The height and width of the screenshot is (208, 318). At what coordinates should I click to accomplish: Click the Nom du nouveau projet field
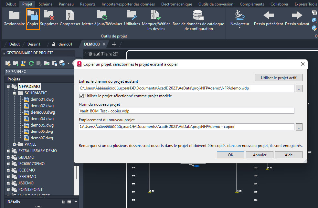(x=186, y=111)
